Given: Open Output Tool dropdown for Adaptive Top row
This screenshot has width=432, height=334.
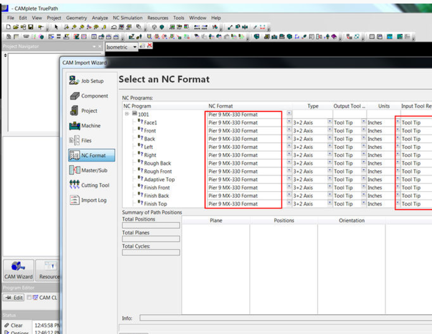Looking at the screenshot, I should click(363, 178).
